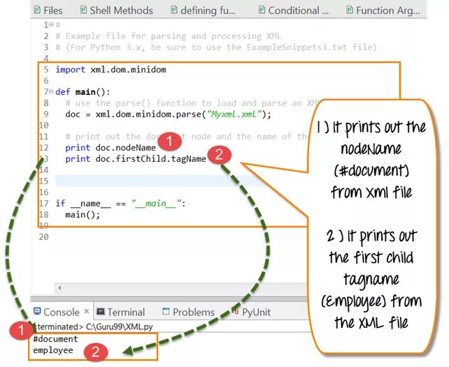449x367 pixels.
Task: Click the Shell Methods tab file icon
Action: [x=83, y=10]
